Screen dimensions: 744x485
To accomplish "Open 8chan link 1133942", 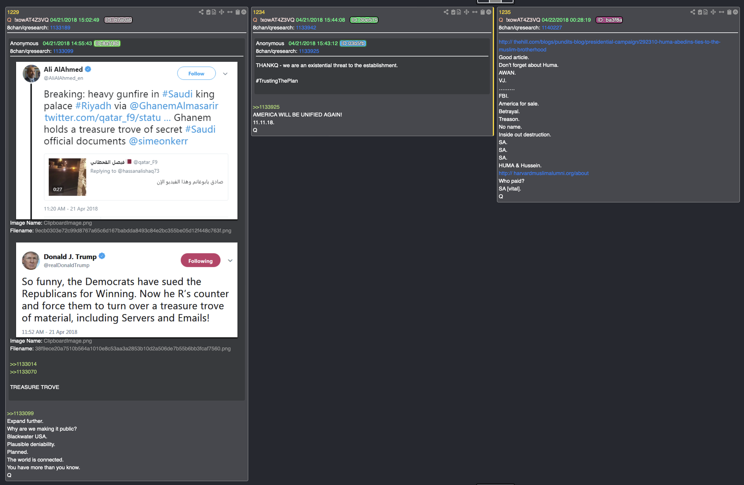I will (x=306, y=27).
